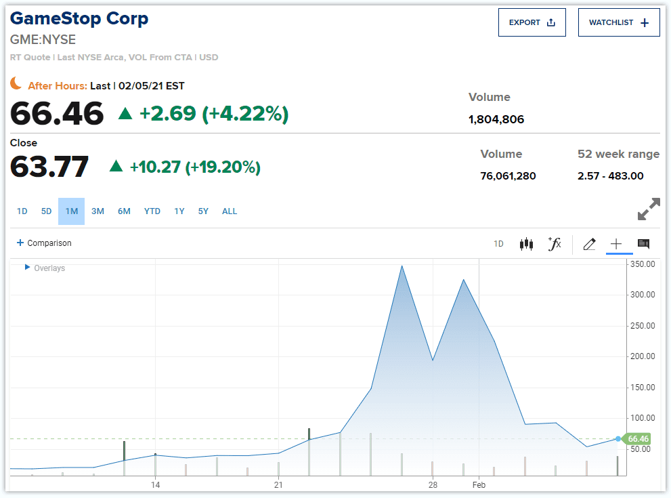671x498 pixels.
Task: Select the 5D time range tab
Action: [46, 211]
